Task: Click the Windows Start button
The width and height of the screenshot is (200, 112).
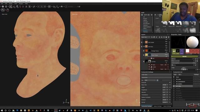Action: (x=2, y=110)
